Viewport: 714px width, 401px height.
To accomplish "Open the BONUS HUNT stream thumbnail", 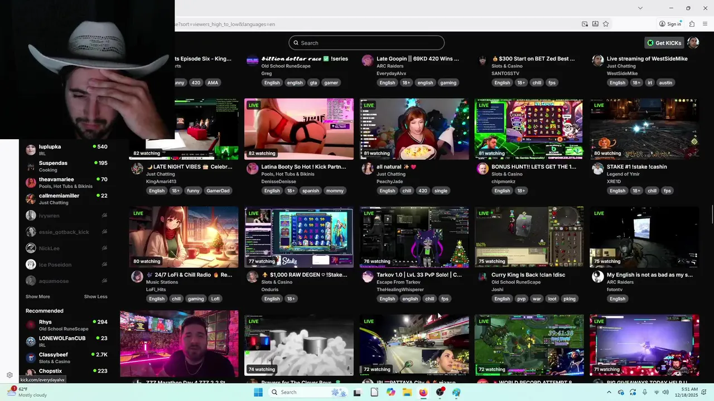I will [529, 129].
